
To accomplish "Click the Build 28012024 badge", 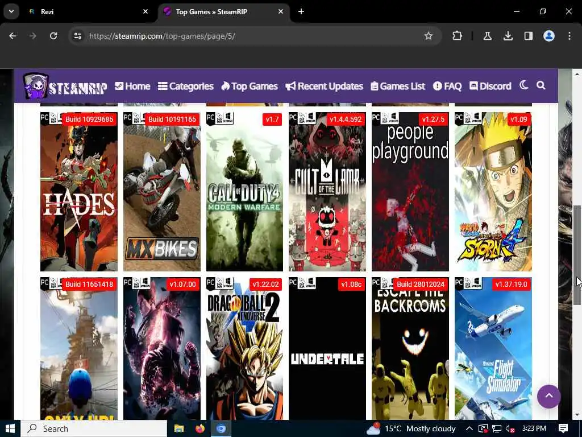I will [421, 285].
